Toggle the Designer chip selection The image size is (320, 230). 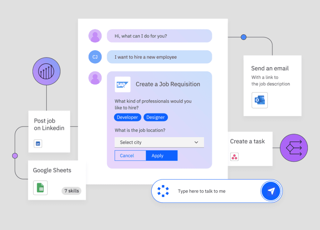[156, 117]
